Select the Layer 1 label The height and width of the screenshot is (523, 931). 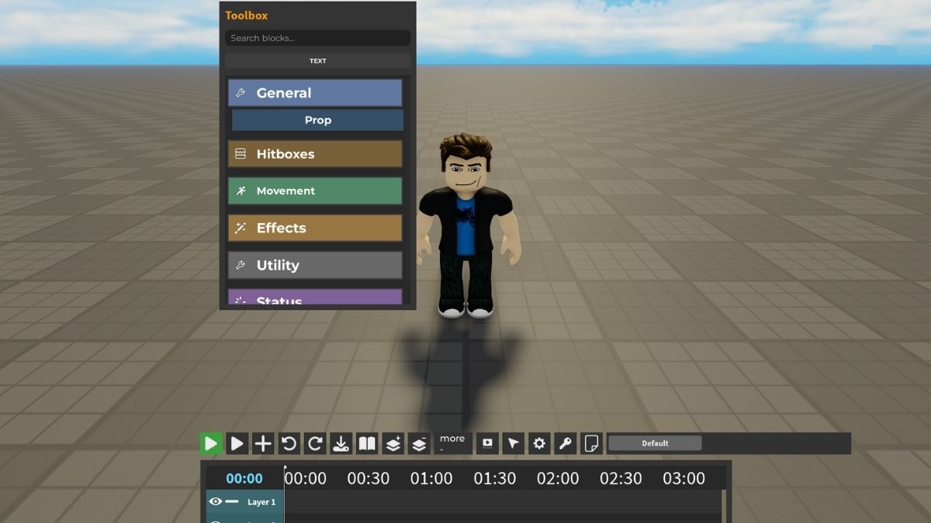(x=261, y=502)
